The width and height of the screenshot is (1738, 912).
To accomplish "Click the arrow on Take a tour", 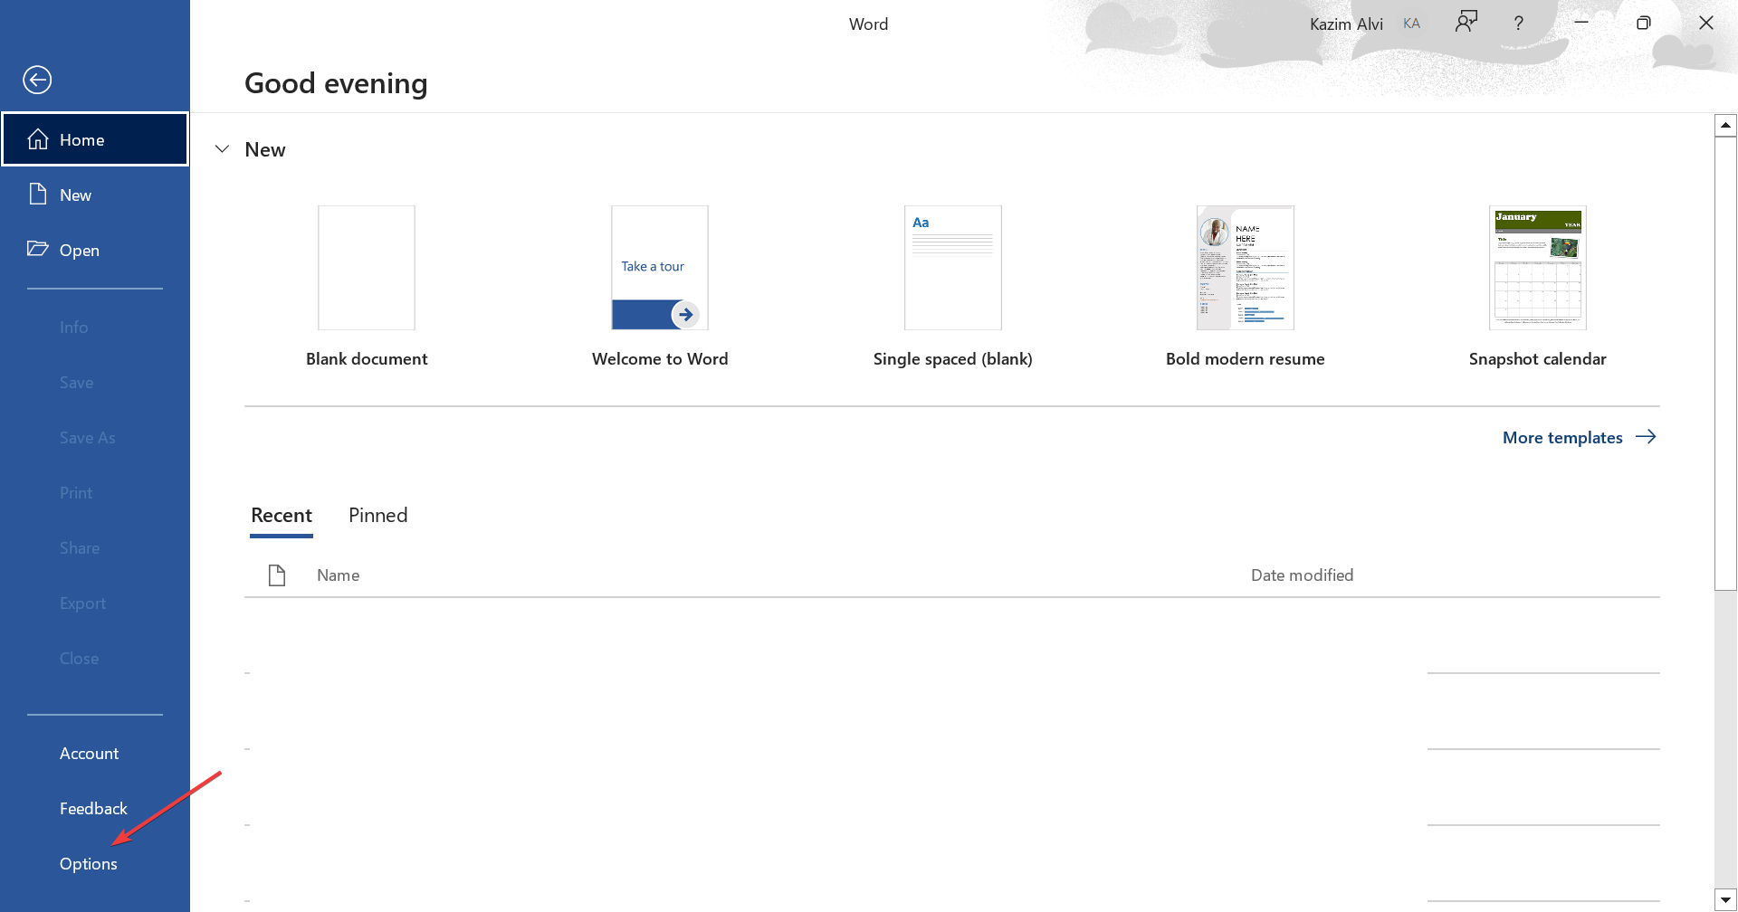I will 685,315.
